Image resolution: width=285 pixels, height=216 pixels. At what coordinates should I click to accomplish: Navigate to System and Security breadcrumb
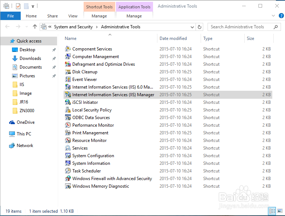coord(73,27)
